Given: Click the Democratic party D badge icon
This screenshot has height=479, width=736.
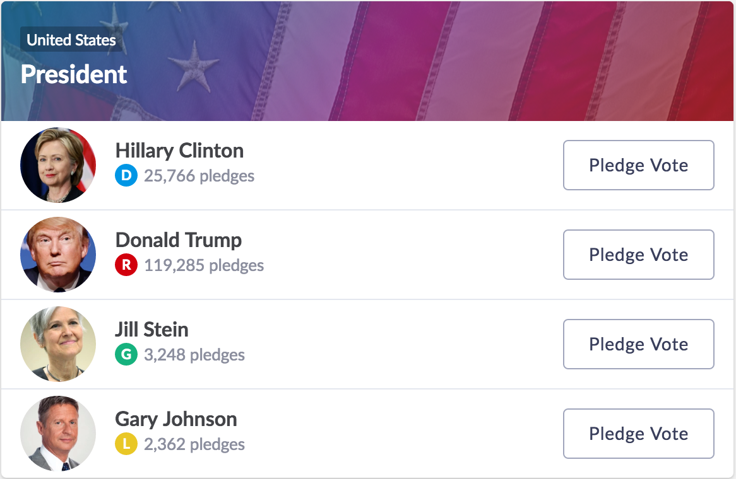Looking at the screenshot, I should coord(126,176).
